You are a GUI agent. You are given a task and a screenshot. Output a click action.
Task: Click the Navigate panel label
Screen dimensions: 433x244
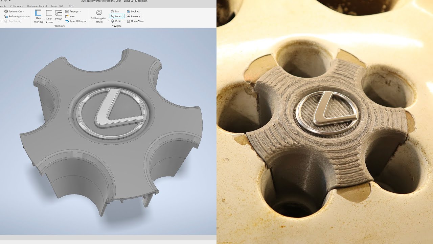[117, 26]
